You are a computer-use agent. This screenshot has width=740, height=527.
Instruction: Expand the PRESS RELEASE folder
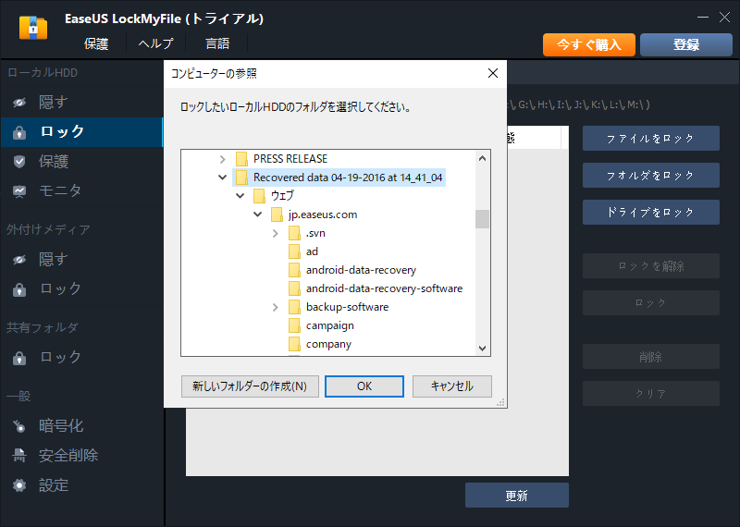pyautogui.click(x=222, y=159)
